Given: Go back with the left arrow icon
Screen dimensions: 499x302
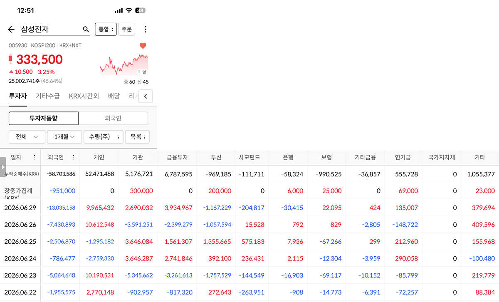Looking at the screenshot, I should 11,30.
